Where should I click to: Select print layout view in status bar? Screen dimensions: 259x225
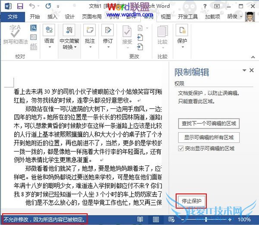click(x=156, y=219)
